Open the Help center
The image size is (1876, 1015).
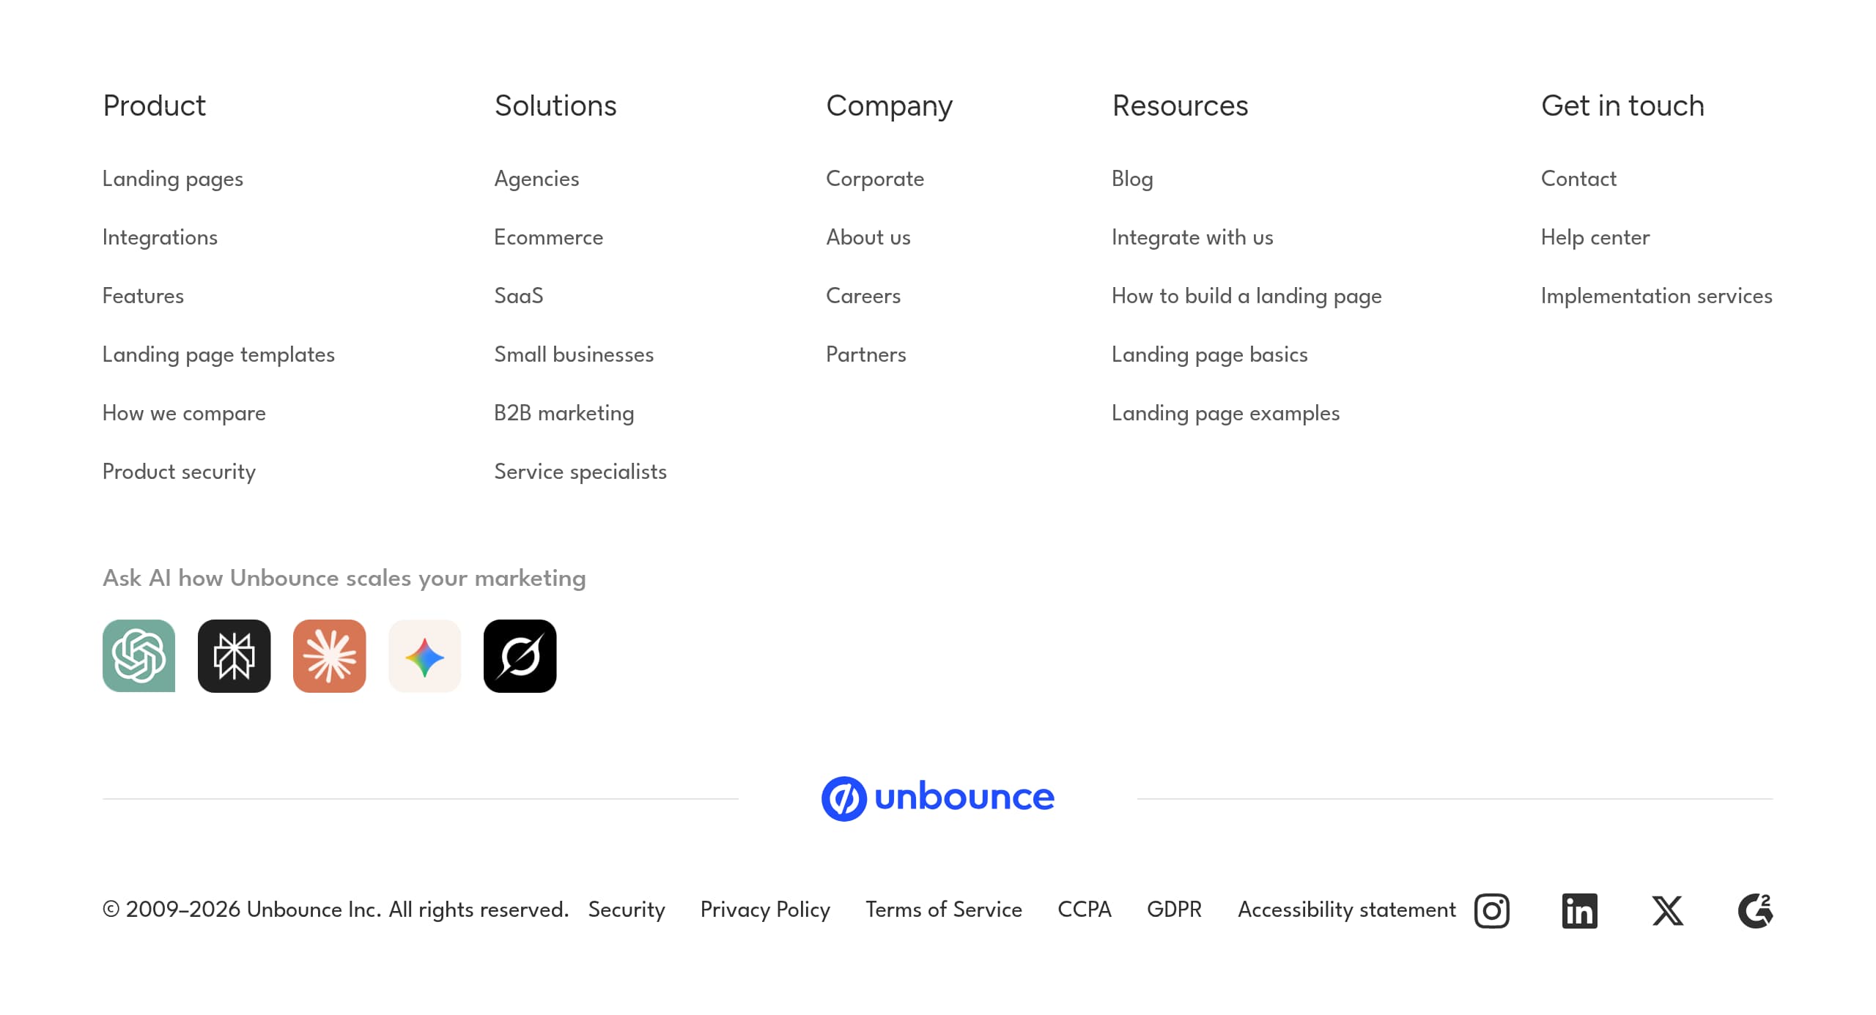coord(1595,237)
